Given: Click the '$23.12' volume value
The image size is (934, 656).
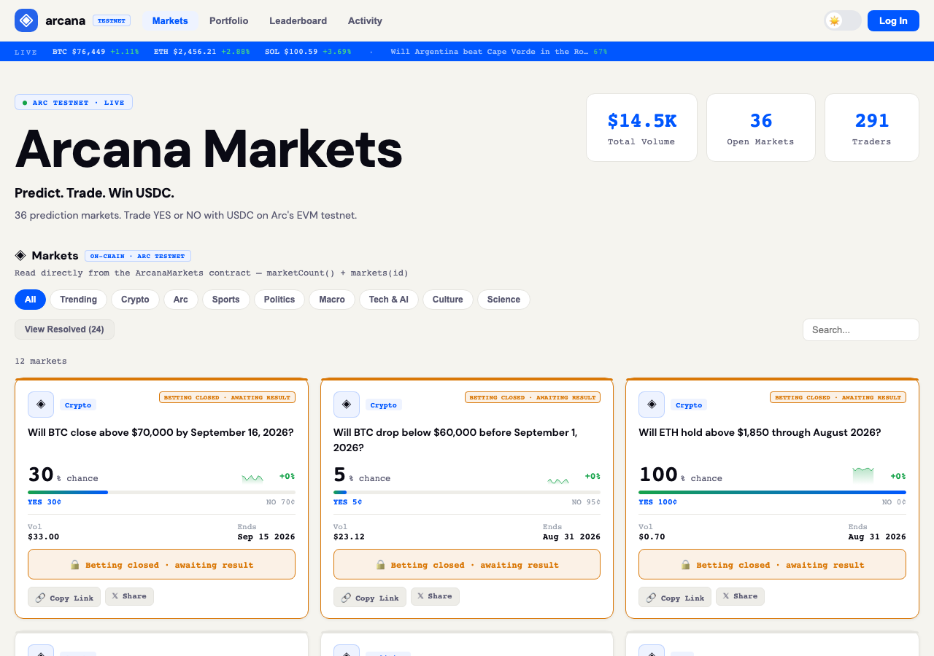Looking at the screenshot, I should (x=349, y=536).
